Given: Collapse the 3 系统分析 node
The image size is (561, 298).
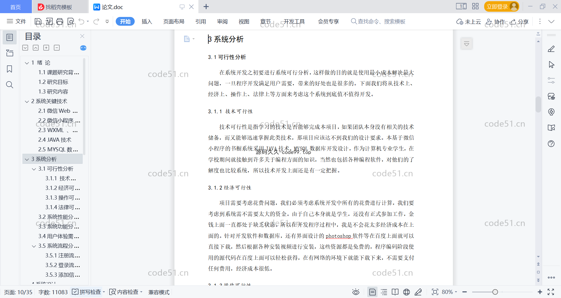Looking at the screenshot, I should pyautogui.click(x=27, y=159).
